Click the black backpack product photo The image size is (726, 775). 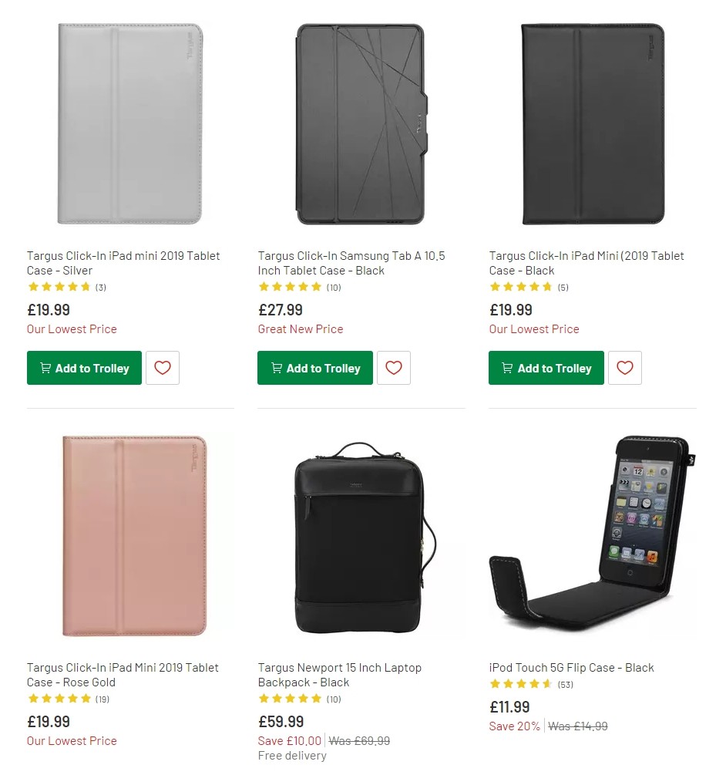point(361,534)
